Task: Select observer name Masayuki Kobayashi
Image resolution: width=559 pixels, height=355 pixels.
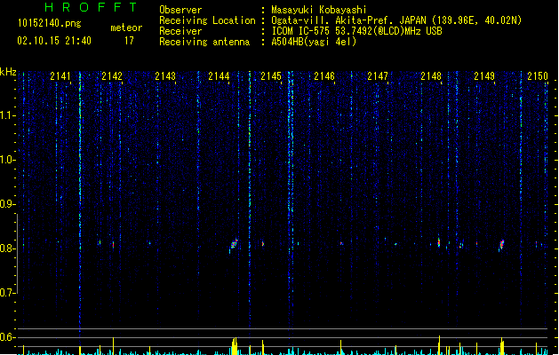Action: [319, 10]
